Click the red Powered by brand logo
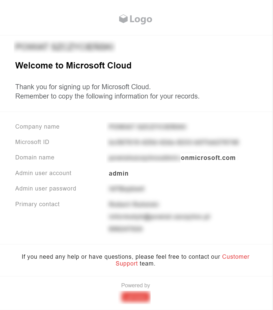Viewport: 273px width, 310px height. click(135, 297)
